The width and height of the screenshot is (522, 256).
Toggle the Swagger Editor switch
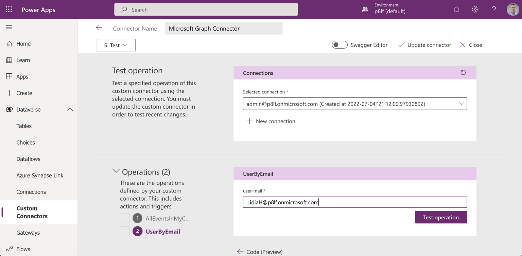tap(340, 45)
